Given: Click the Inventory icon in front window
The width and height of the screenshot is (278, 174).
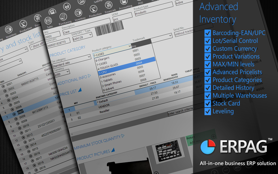Looking at the screenshot, I should (78, 13).
